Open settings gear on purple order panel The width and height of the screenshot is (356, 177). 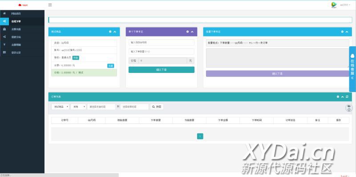tap(187, 32)
